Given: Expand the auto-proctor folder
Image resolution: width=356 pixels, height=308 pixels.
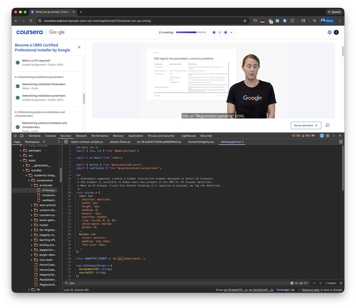Looking at the screenshot, I should point(32,205).
